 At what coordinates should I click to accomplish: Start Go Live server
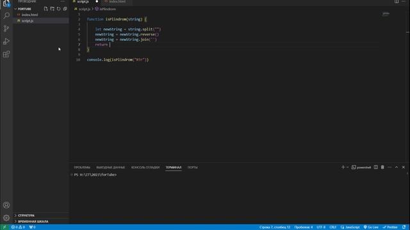[x=371, y=227]
